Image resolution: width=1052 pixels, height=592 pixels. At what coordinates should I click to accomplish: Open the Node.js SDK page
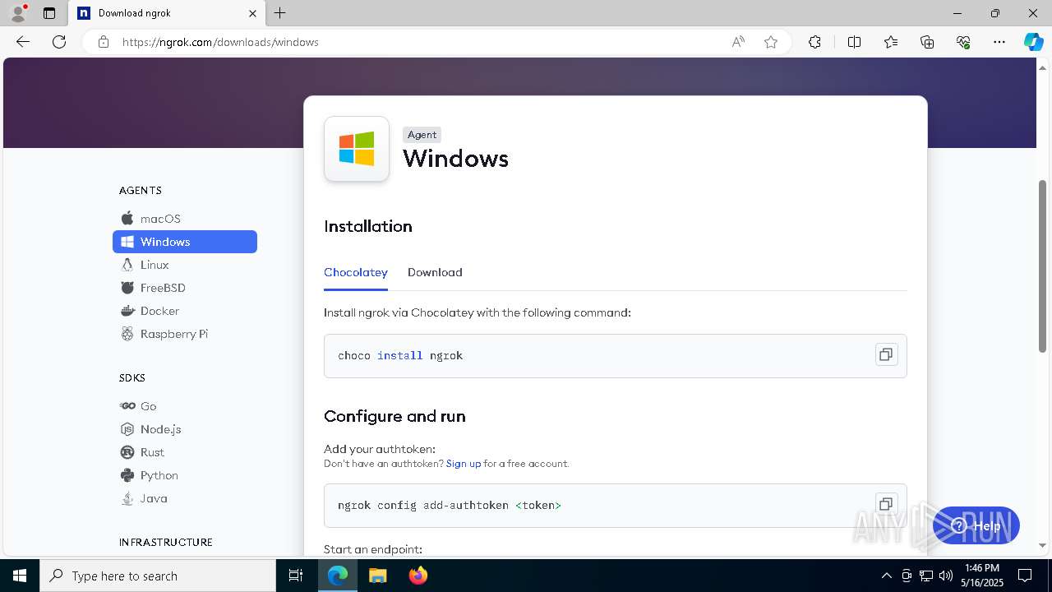[x=184, y=429]
